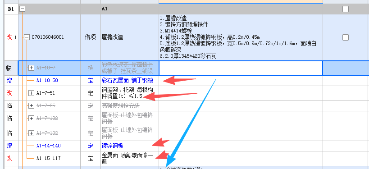The height and width of the screenshot is (169, 369).
Task: Select 彩石瓦屋面 铺于钢檩 name
Action: [x=128, y=81]
